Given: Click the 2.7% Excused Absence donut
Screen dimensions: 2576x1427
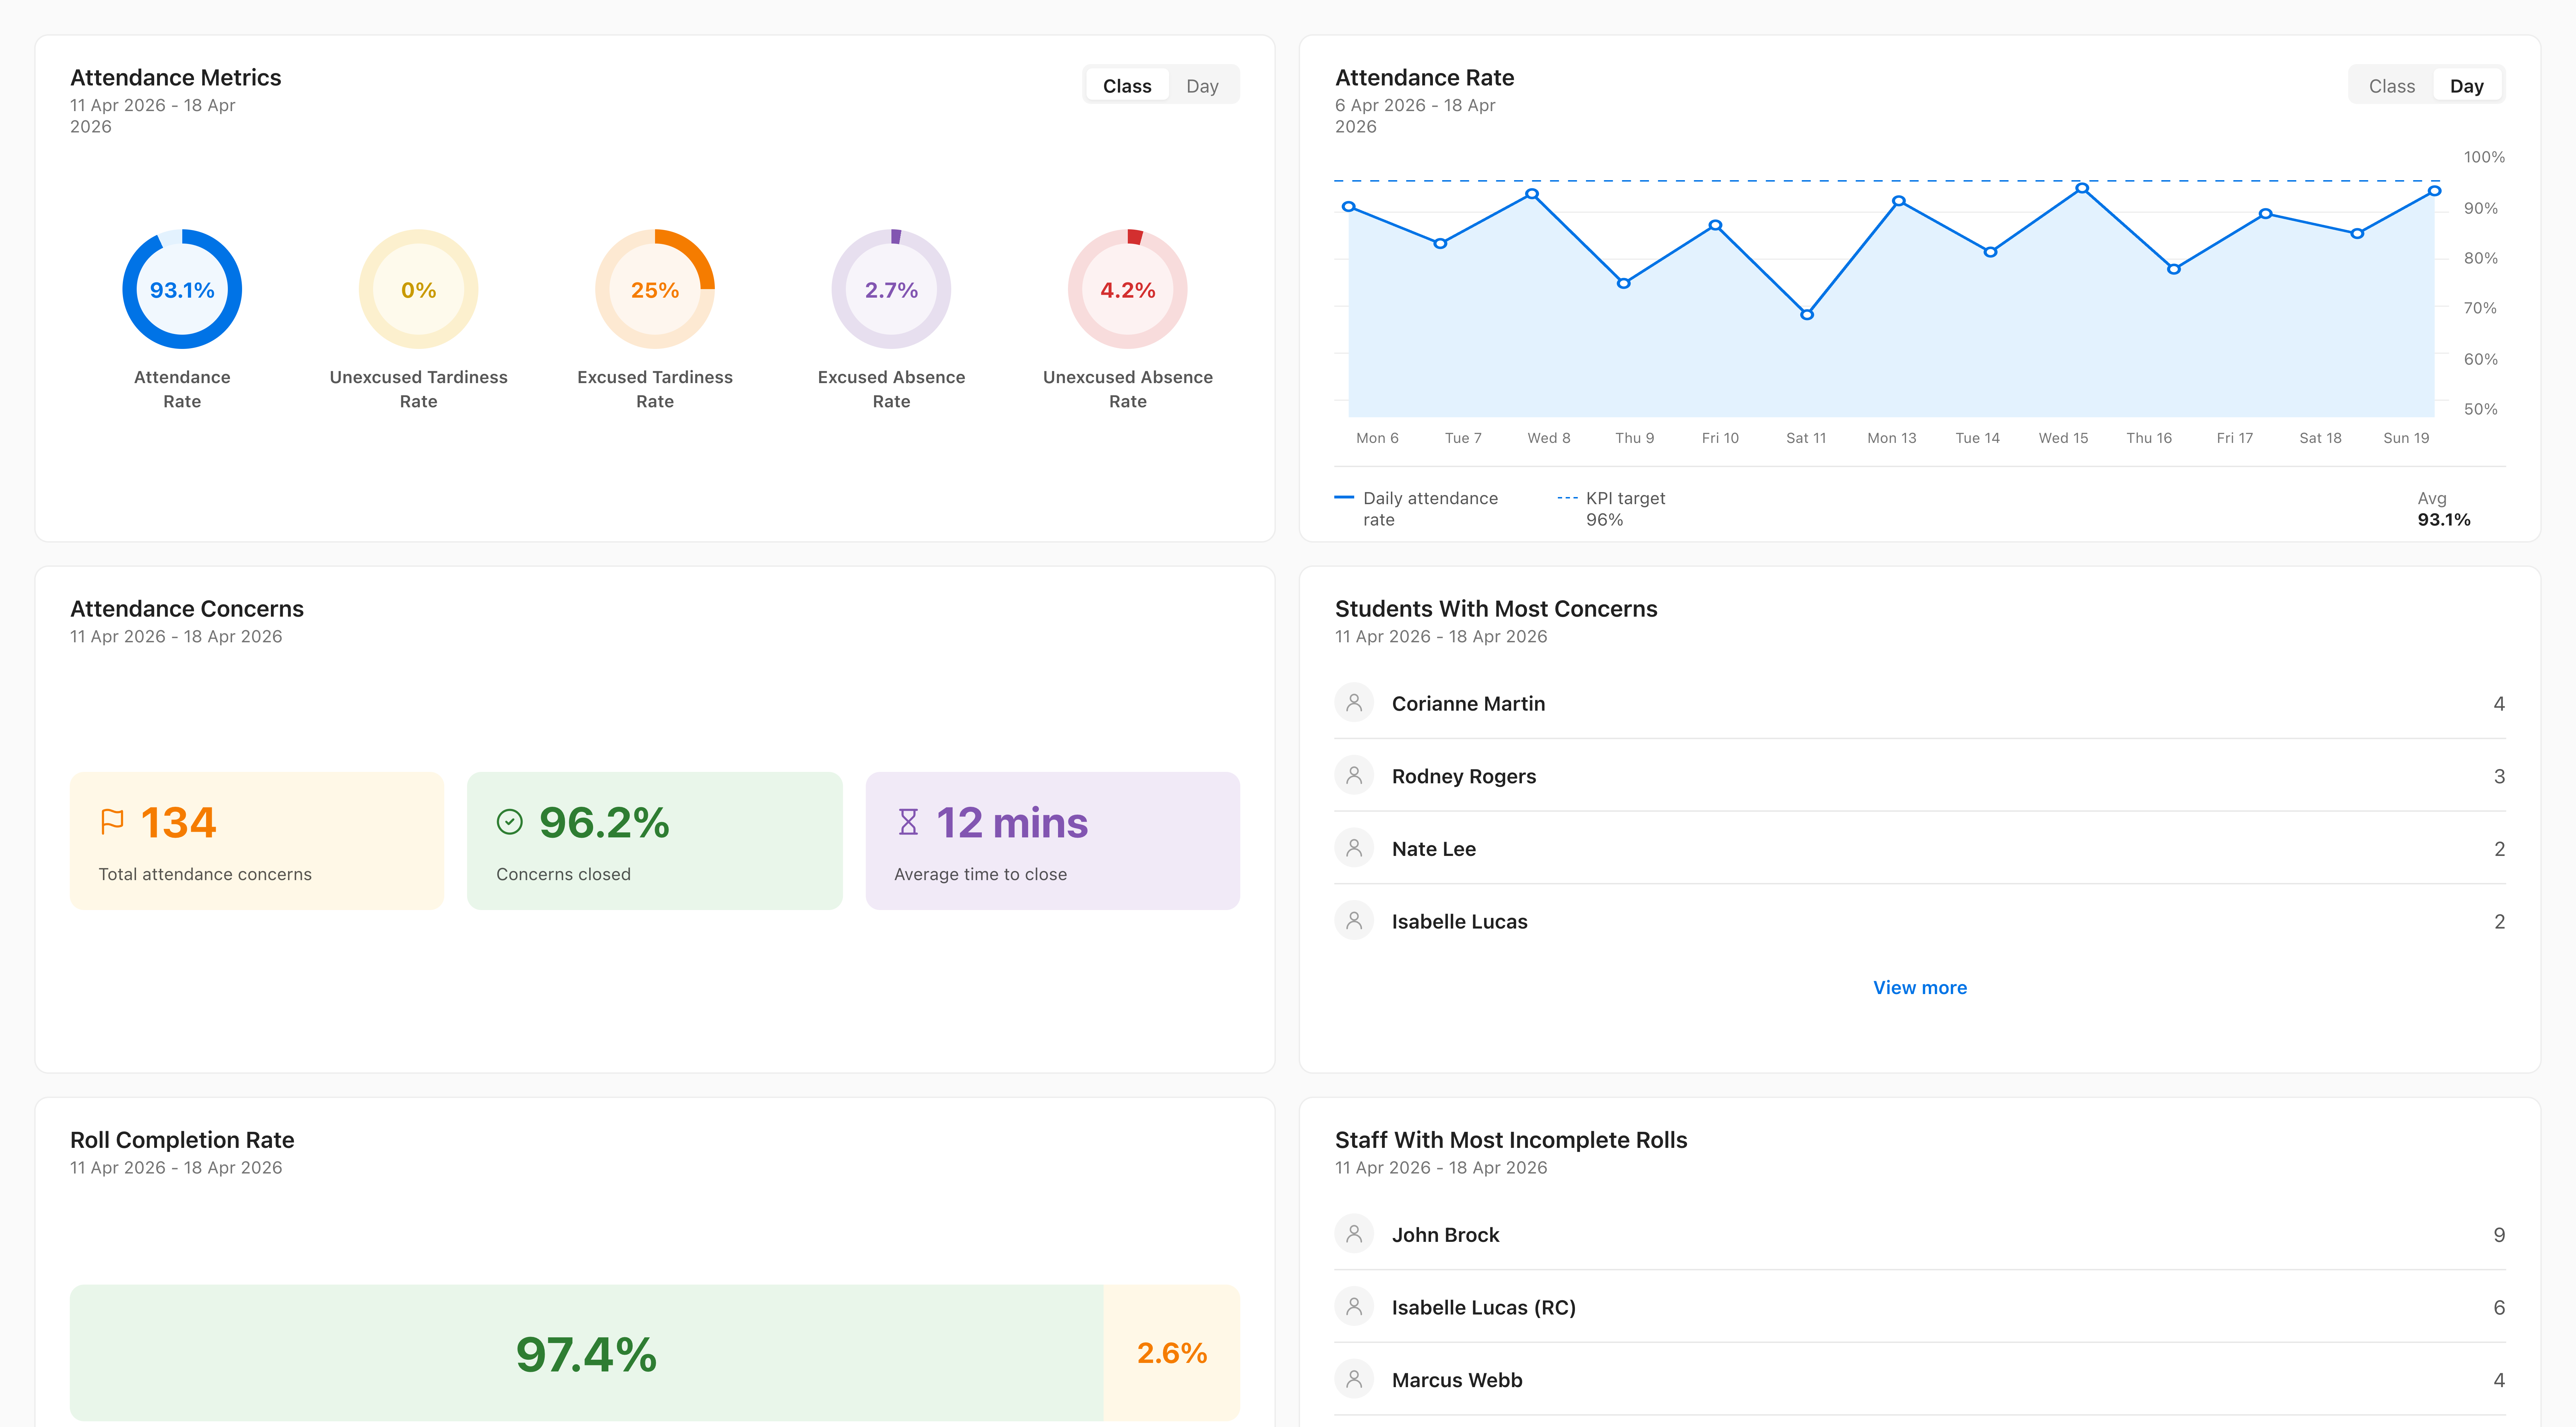Looking at the screenshot, I should [891, 289].
